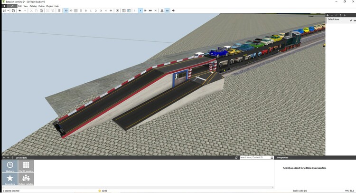Add a new camera with the plus icon

pyautogui.click(x=111, y=10)
